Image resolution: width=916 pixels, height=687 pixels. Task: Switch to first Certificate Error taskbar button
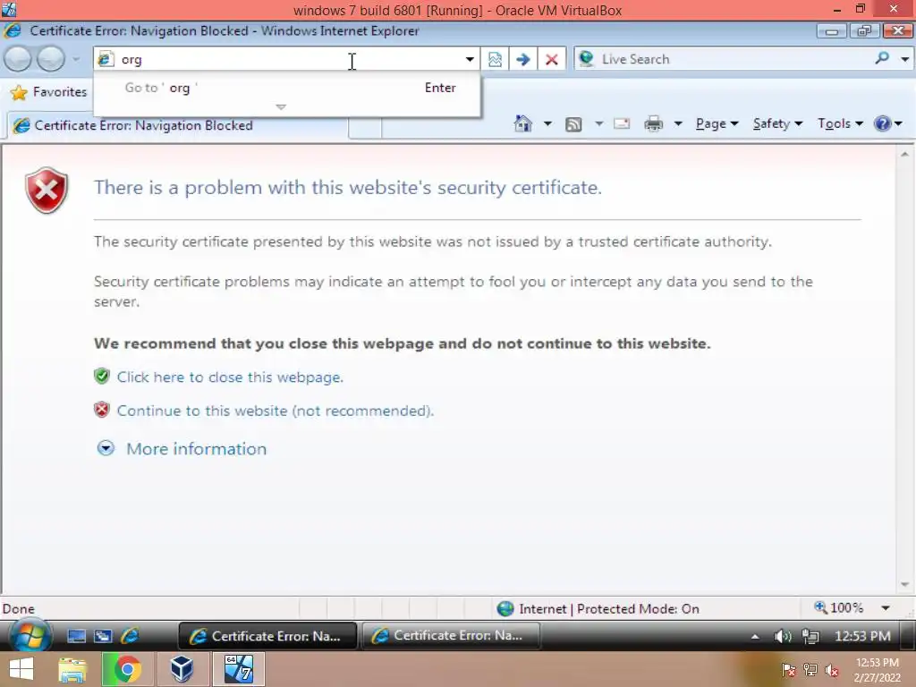(267, 636)
